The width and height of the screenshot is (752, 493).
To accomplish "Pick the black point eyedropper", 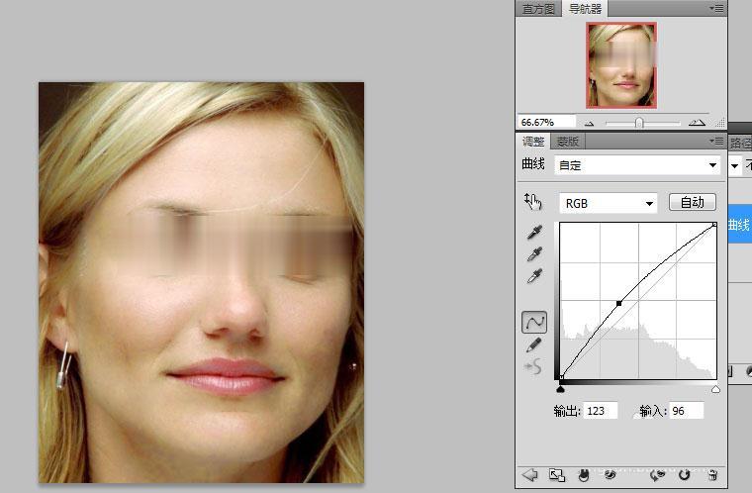I will click(534, 233).
